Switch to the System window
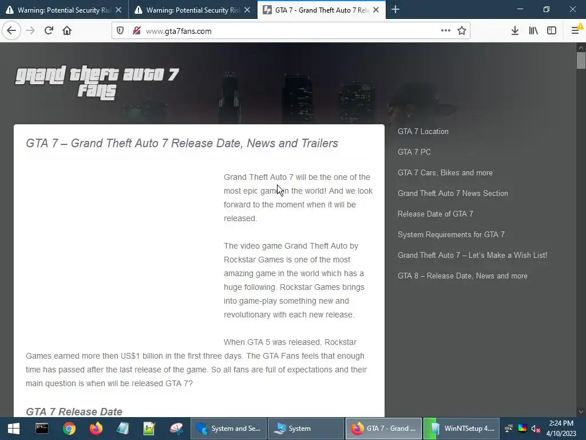This screenshot has height=440, width=586. coord(306,429)
